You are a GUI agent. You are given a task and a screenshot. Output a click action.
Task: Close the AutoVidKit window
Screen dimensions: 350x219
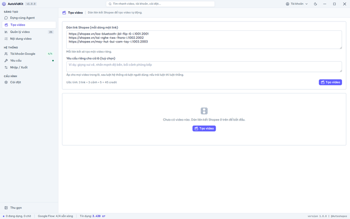pyautogui.click(x=345, y=4)
